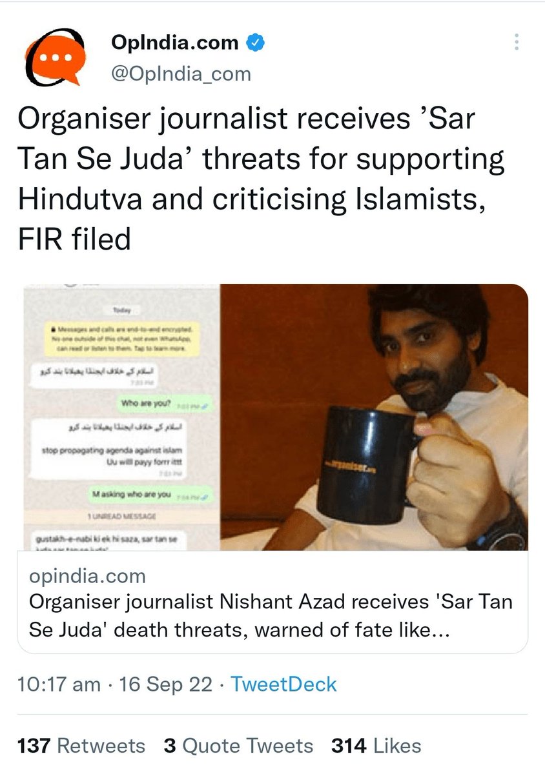
Task: Click the 10:17 am timestamp
Action: [x=59, y=684]
